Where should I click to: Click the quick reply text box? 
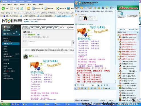click(x=49, y=43)
